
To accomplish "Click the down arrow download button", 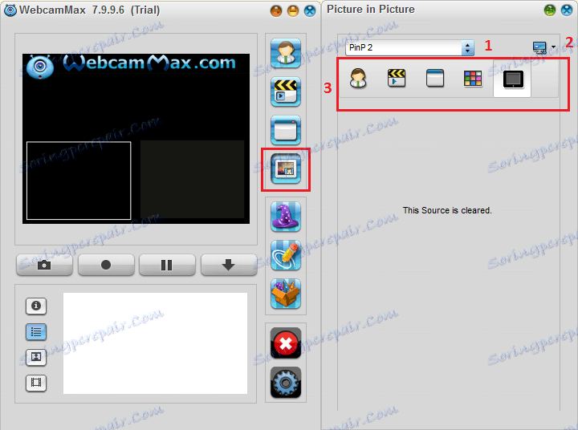I will 229,265.
